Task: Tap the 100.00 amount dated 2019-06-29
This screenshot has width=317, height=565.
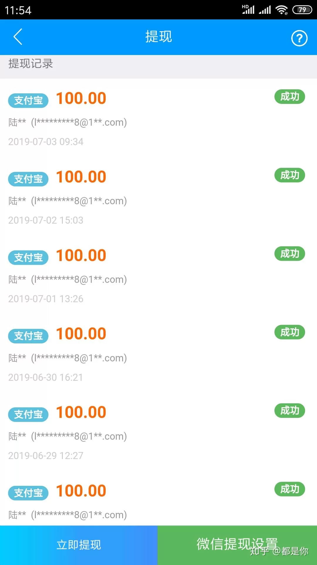Action: pyautogui.click(x=81, y=412)
